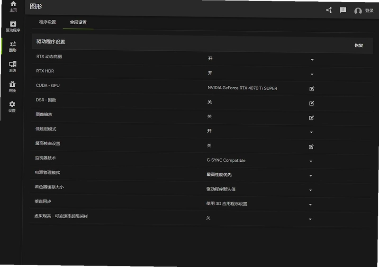Click the RTX 动态亮丽 label
Viewport: 379px width, 267px height.
(x=49, y=56)
